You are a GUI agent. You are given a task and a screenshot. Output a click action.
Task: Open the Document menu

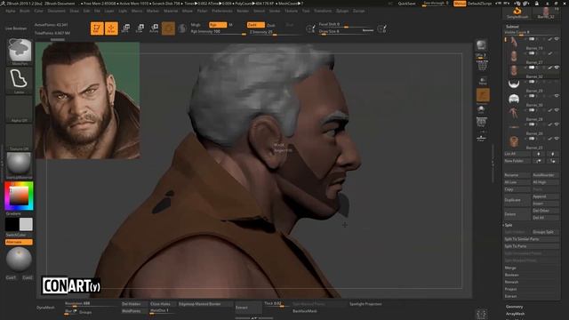[x=57, y=11]
